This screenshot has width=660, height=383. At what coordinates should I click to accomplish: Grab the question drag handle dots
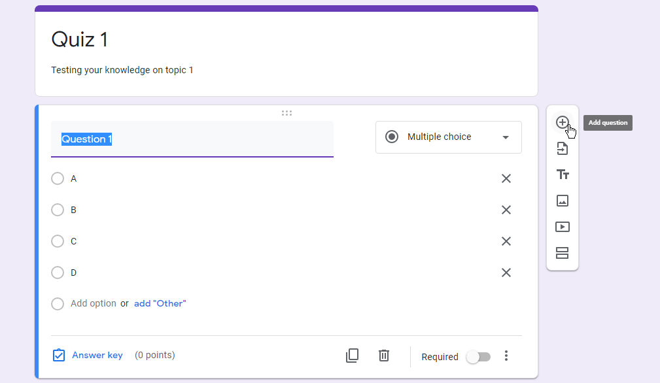(x=287, y=113)
